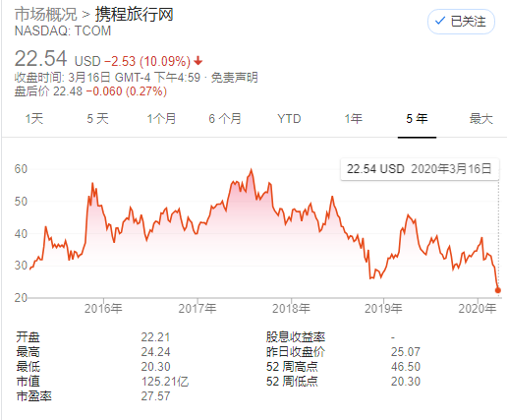Click the 2020年 axis label
The image size is (507, 420).
click(478, 309)
